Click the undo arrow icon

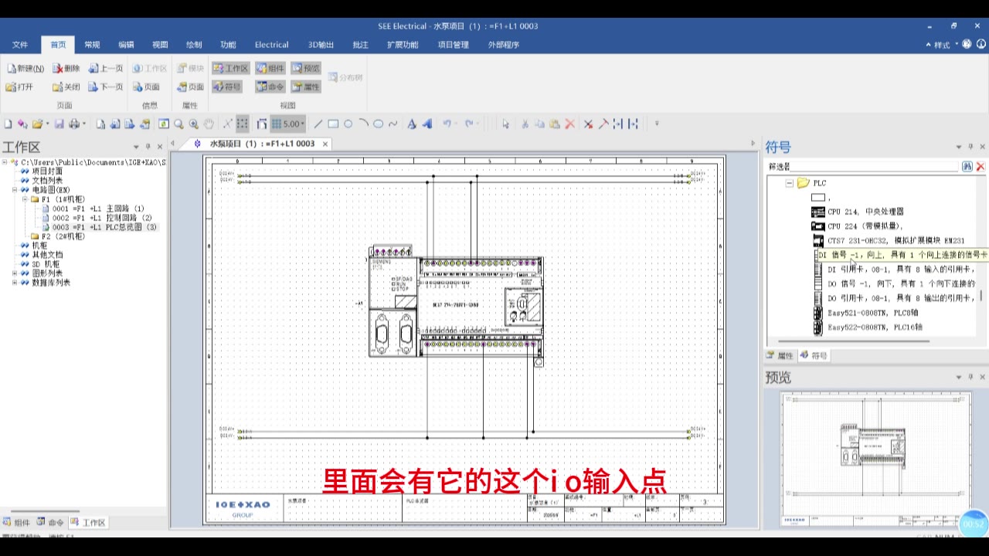[447, 124]
